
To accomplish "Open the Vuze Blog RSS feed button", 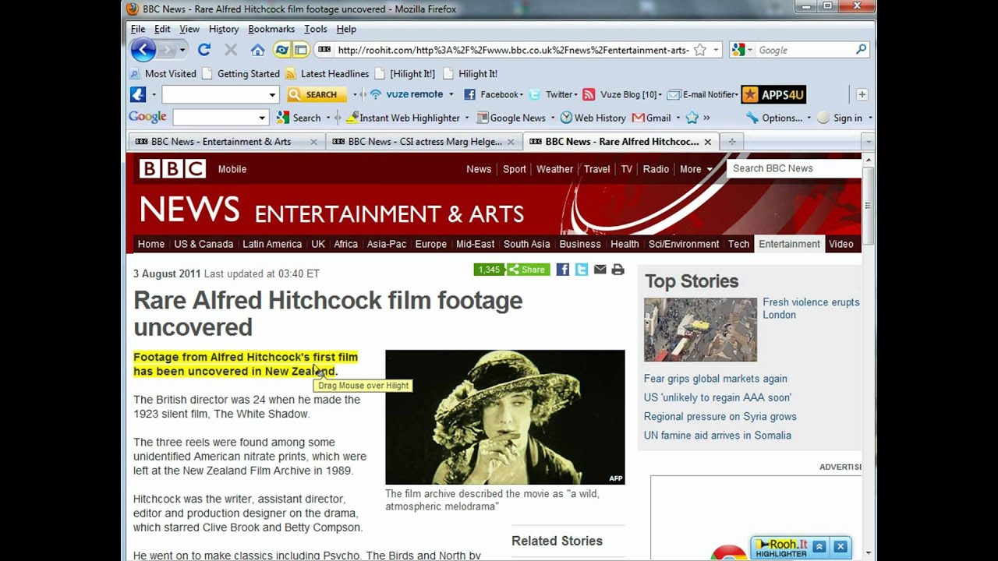I will pos(621,94).
